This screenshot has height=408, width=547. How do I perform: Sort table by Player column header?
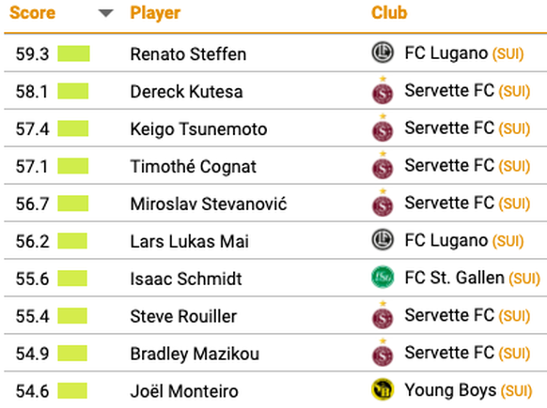tap(155, 13)
